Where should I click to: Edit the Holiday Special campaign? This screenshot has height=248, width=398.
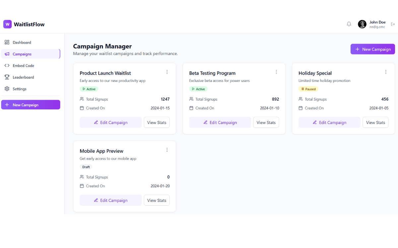coord(329,122)
